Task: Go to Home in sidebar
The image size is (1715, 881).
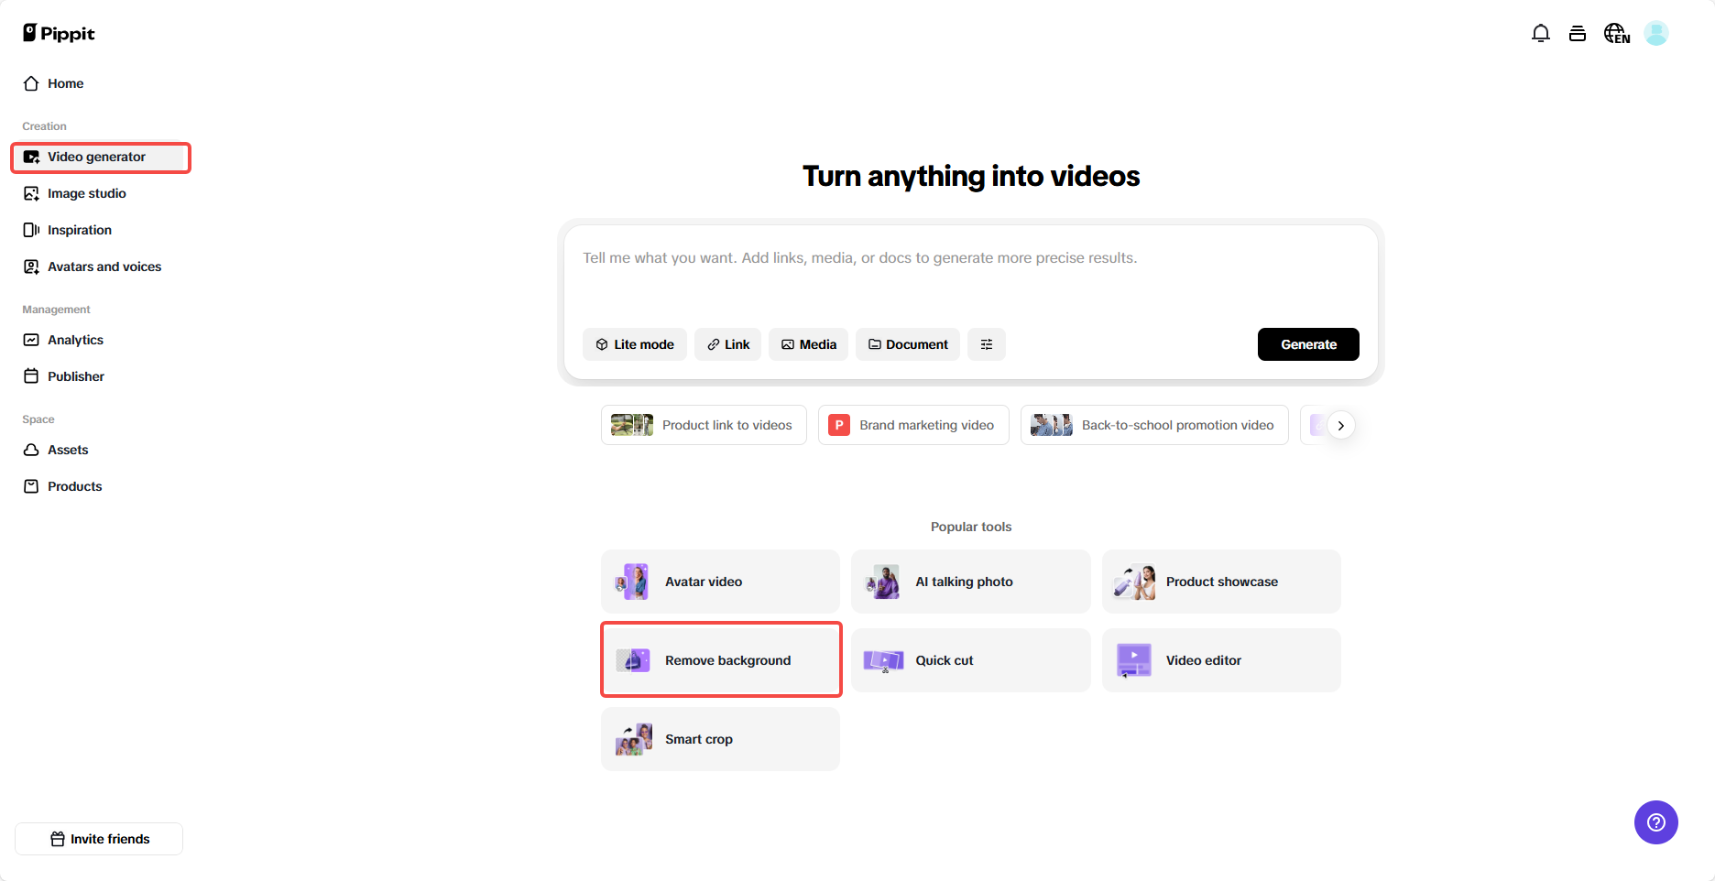Action: [100, 83]
